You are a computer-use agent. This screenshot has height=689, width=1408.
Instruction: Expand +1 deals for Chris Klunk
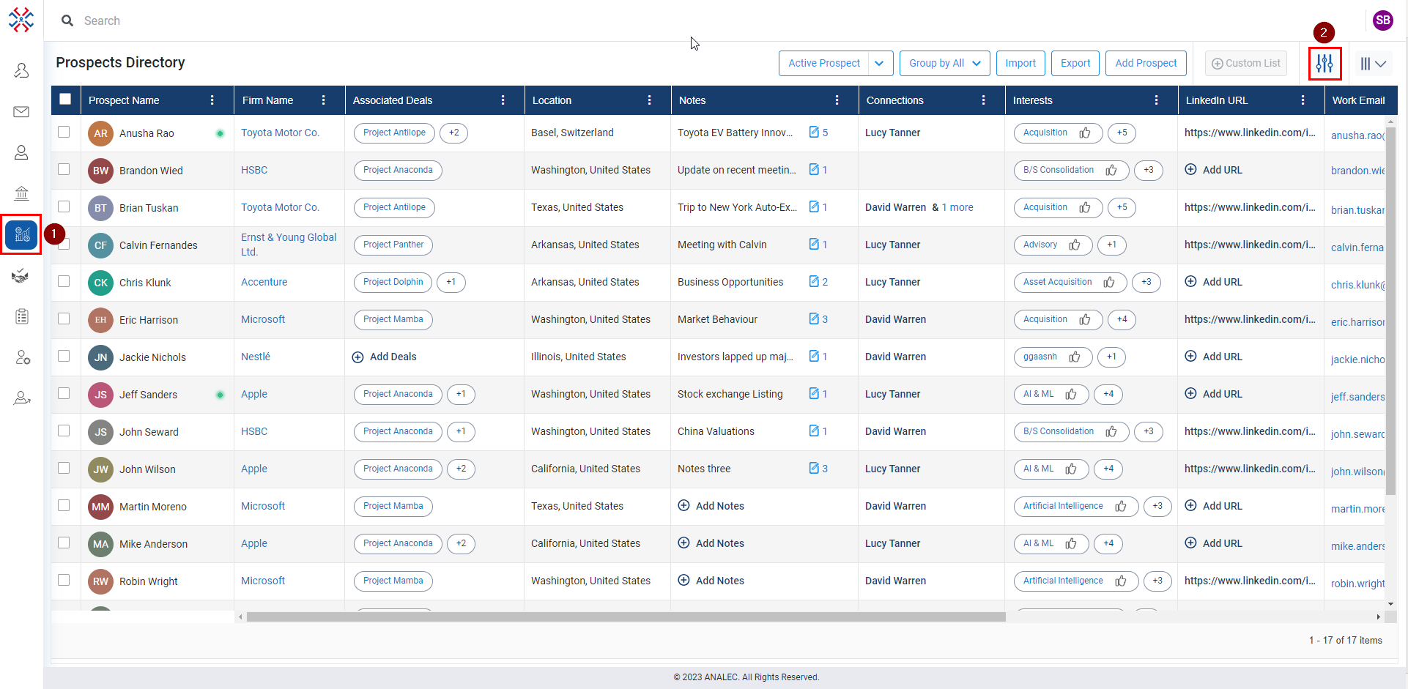click(x=451, y=283)
